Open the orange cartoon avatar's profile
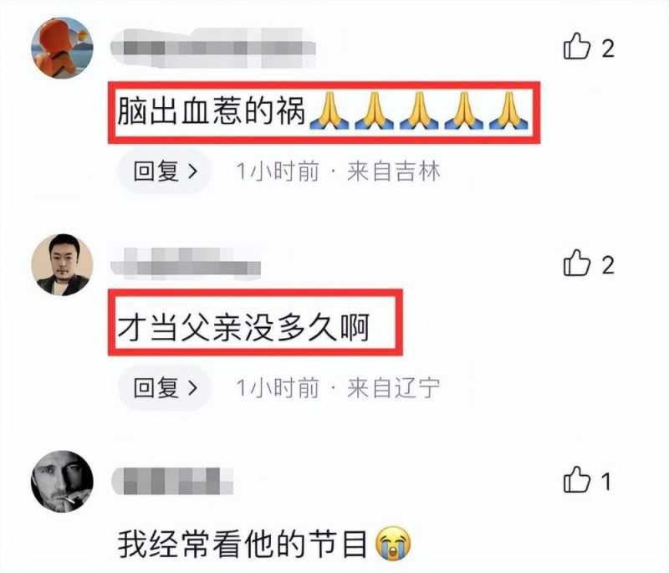This screenshot has height=573, width=669. pos(62,48)
